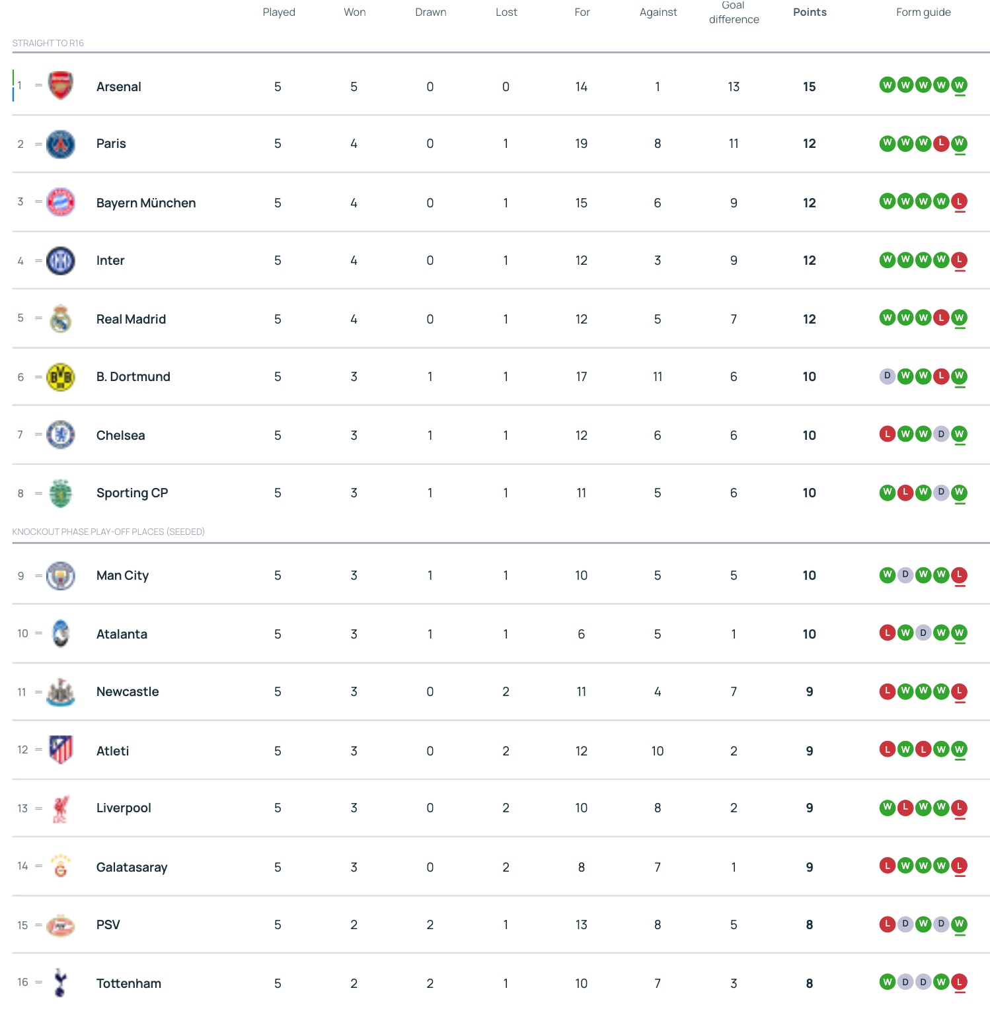The height and width of the screenshot is (1013, 990).
Task: Open the Real Madrid team link
Action: click(131, 319)
